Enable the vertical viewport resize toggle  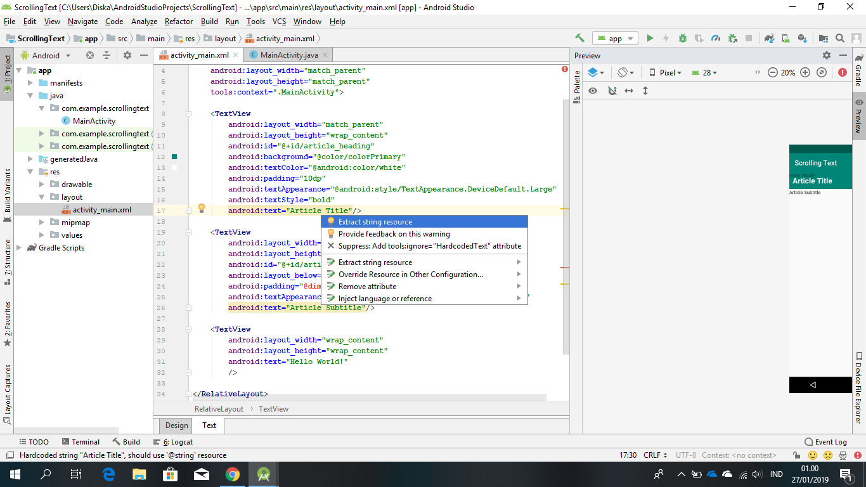pos(645,91)
